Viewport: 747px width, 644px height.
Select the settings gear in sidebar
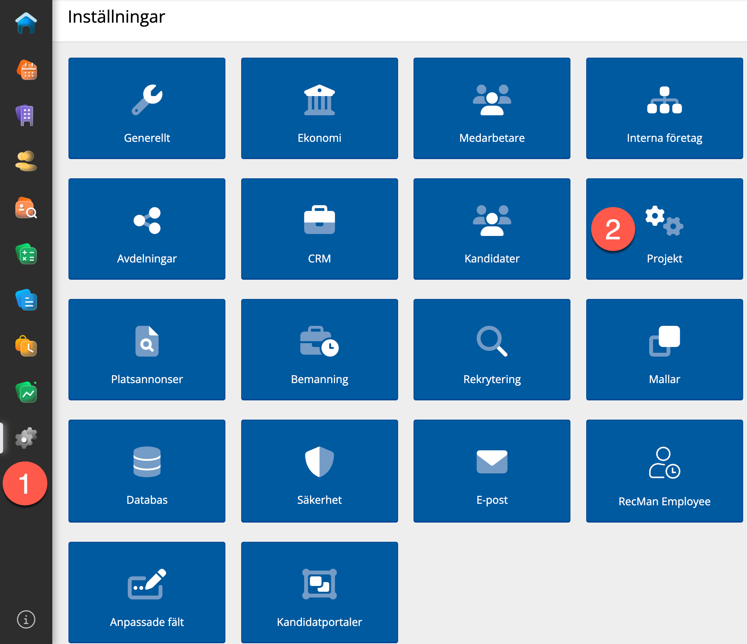click(26, 438)
